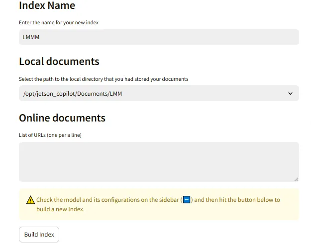Click the Online documents heading
This screenshot has width=311, height=243.
coord(62,118)
